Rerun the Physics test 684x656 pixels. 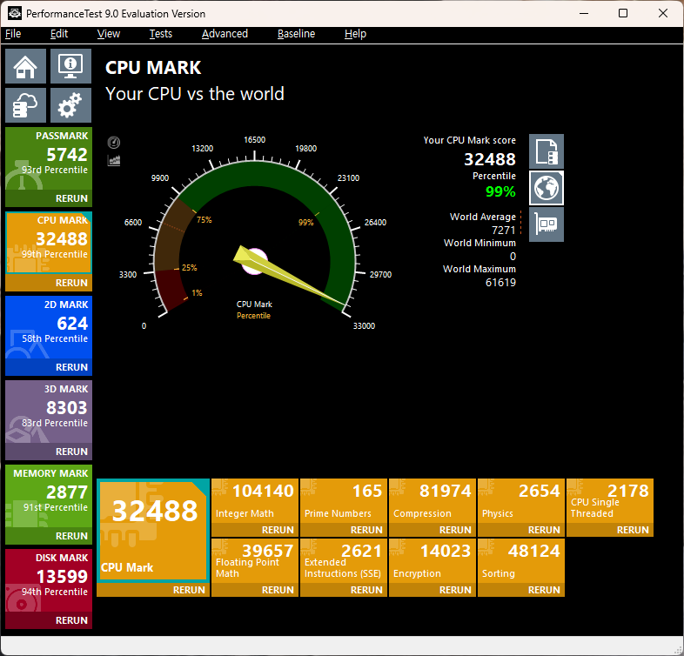[x=521, y=530]
